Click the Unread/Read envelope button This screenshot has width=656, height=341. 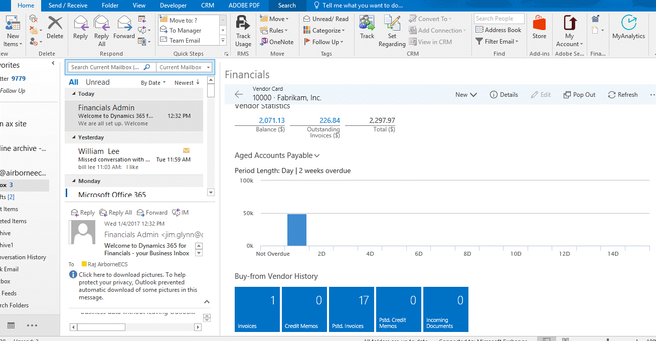326,19
